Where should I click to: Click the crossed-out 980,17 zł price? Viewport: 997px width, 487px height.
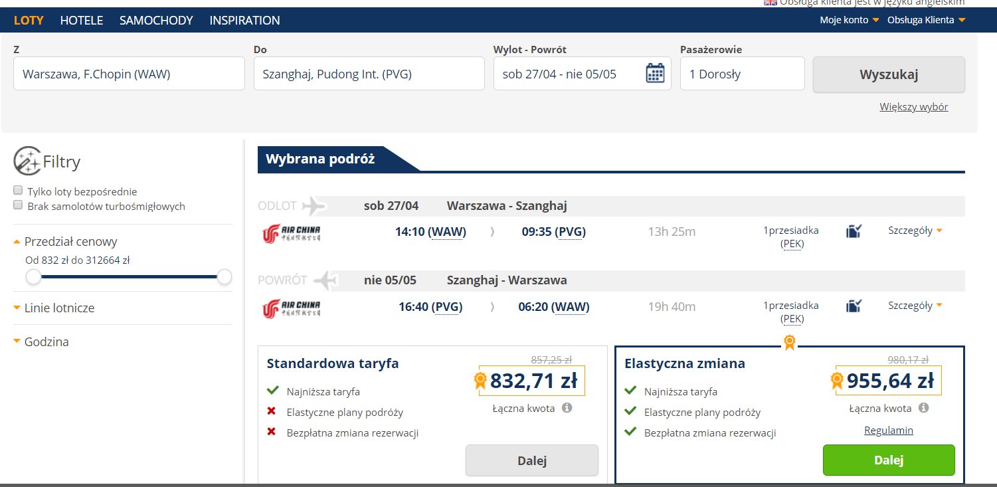pos(908,359)
